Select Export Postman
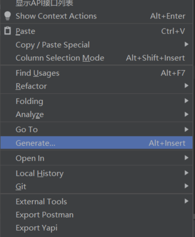This screenshot has width=195, height=237. (96, 215)
